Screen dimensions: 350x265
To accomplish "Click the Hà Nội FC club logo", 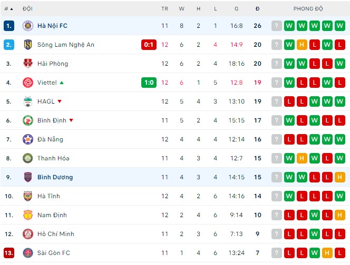I will pyautogui.click(x=27, y=26).
